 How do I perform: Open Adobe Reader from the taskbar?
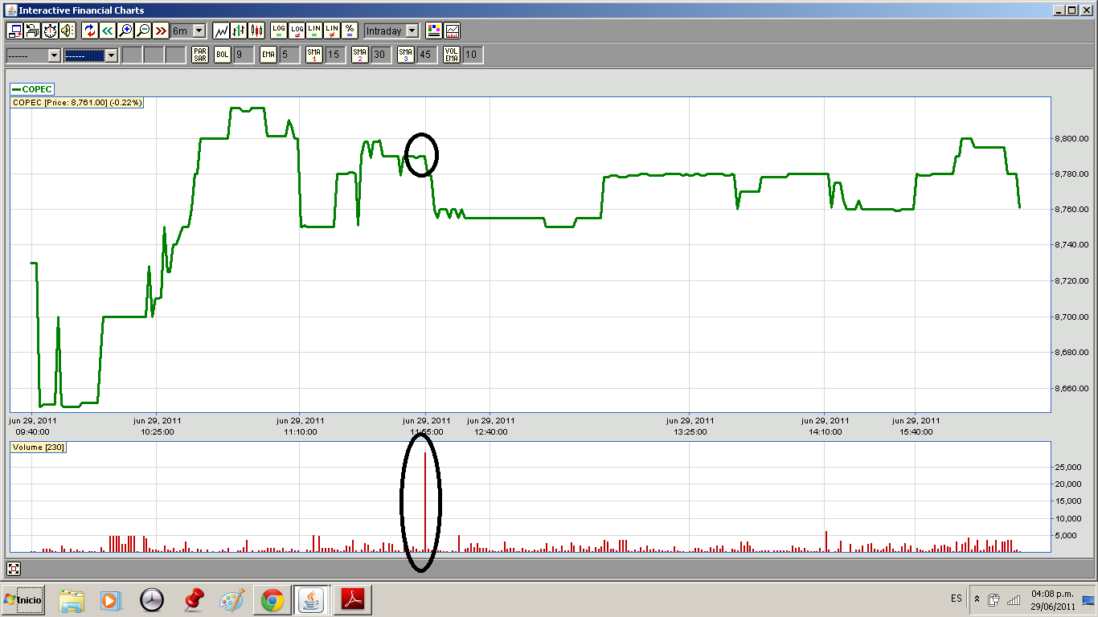point(354,599)
